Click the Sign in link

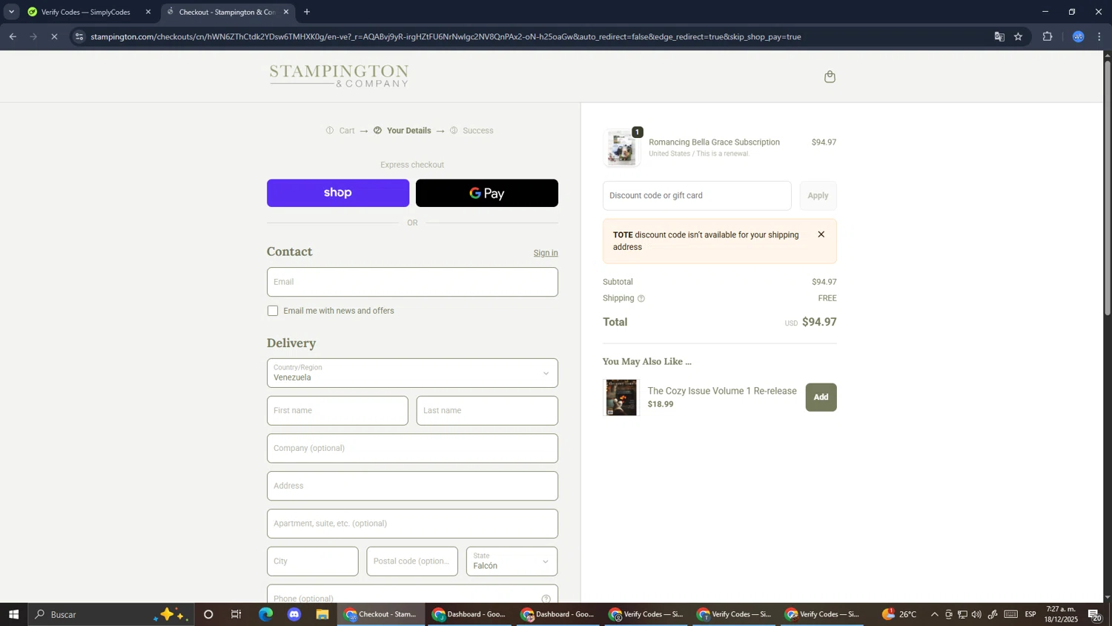pyautogui.click(x=546, y=253)
